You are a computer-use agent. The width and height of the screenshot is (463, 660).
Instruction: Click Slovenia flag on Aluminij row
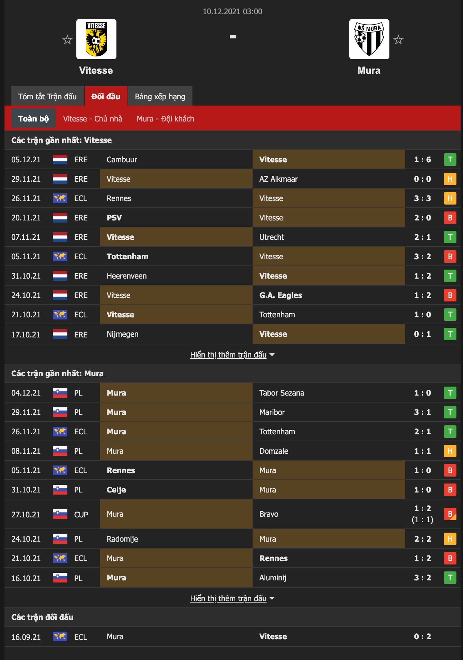[60, 578]
